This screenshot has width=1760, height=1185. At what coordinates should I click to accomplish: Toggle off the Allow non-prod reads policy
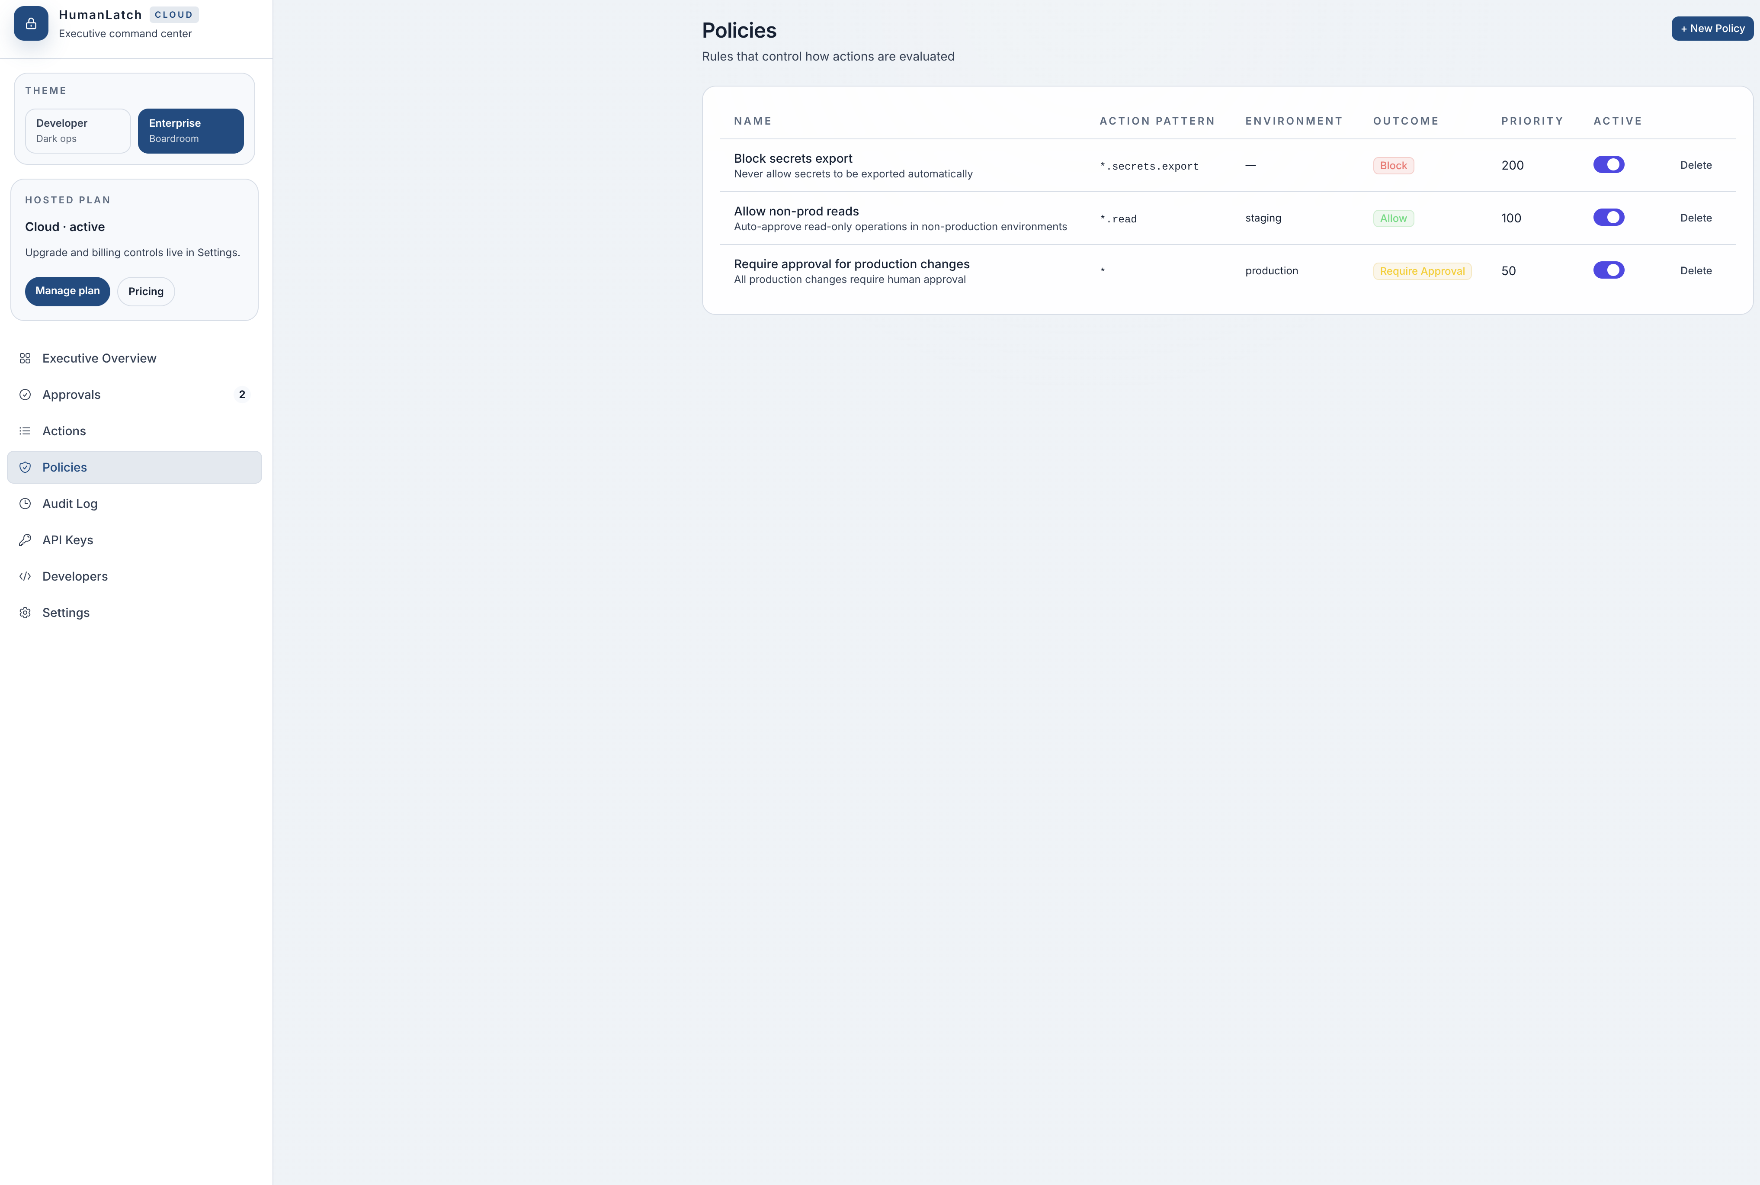(x=1608, y=218)
